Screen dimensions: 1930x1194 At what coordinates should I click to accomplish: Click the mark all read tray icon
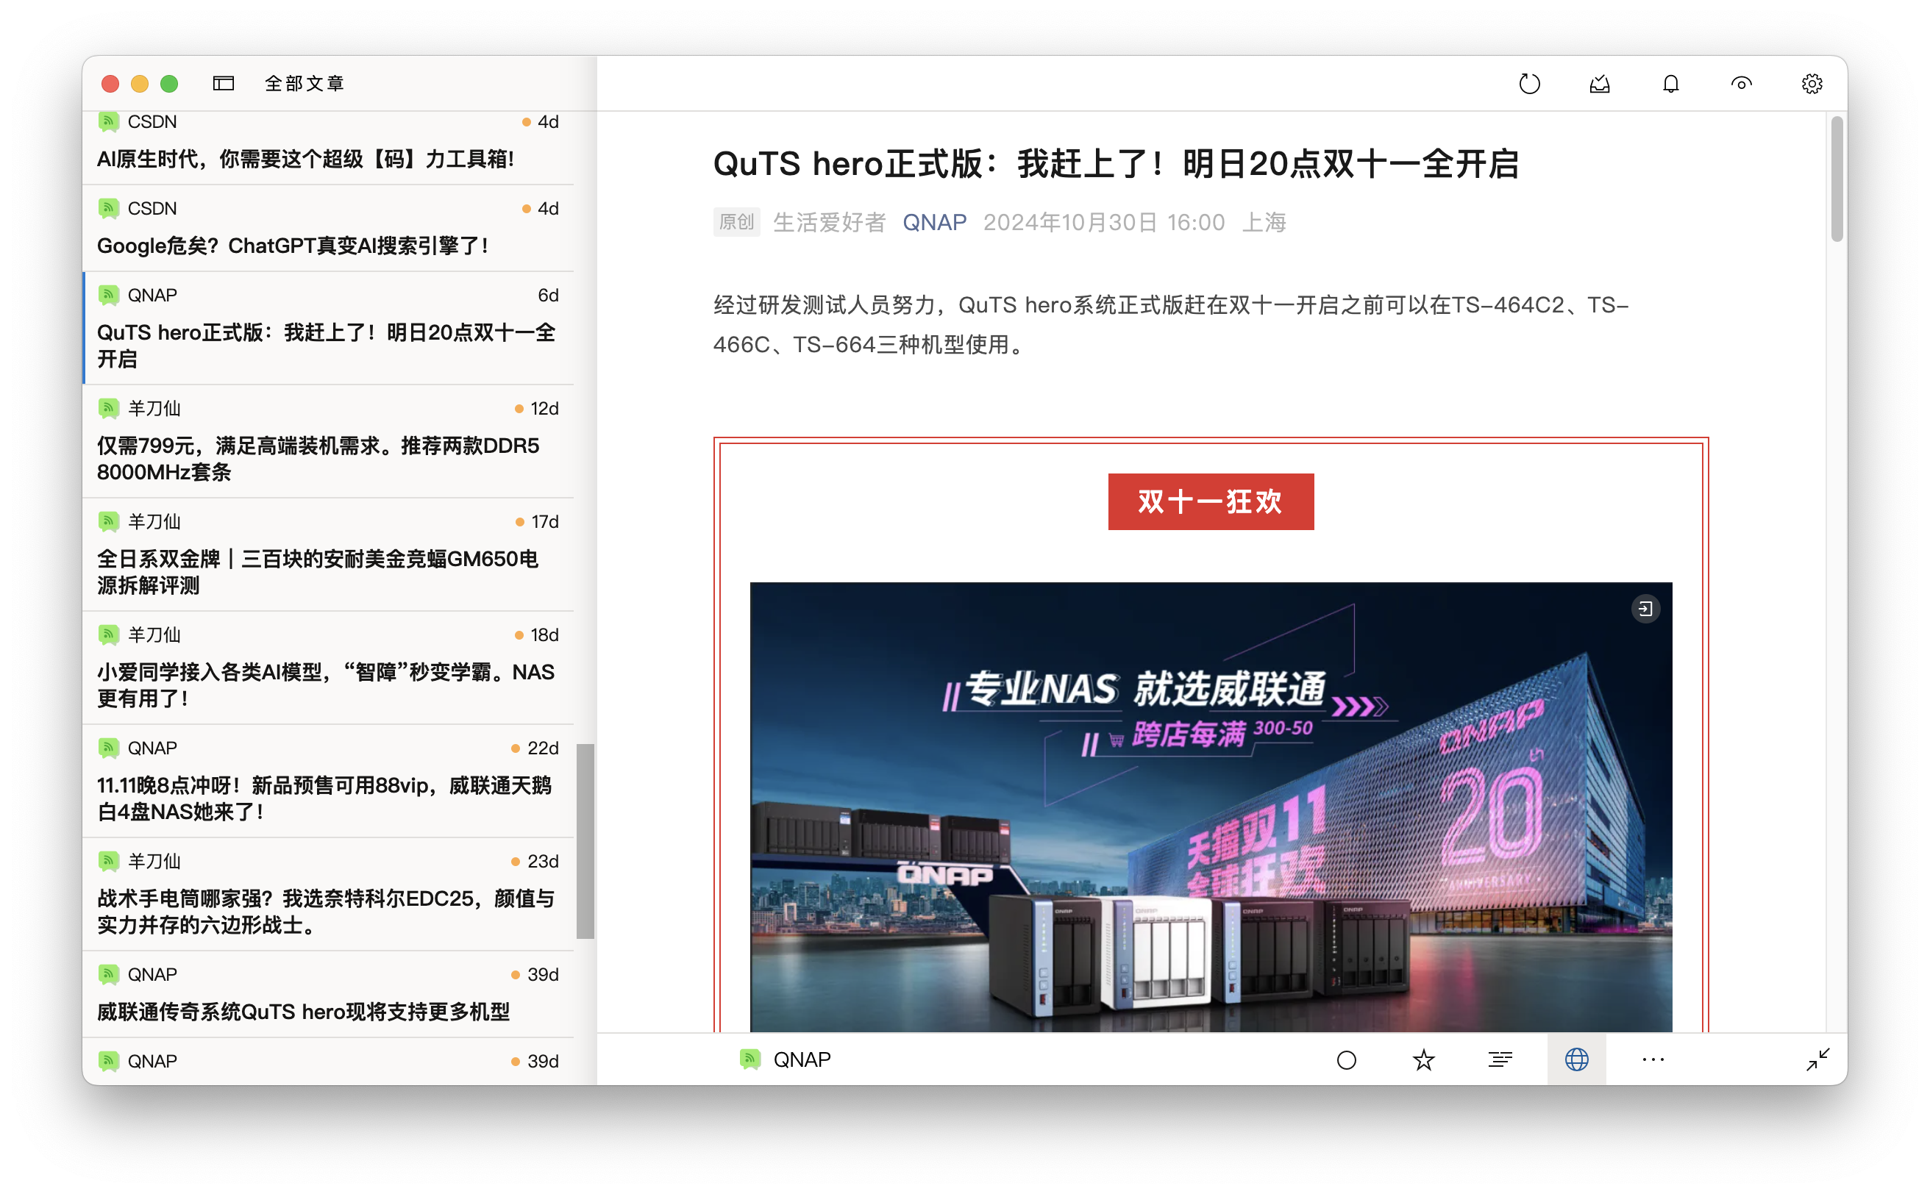[1600, 84]
